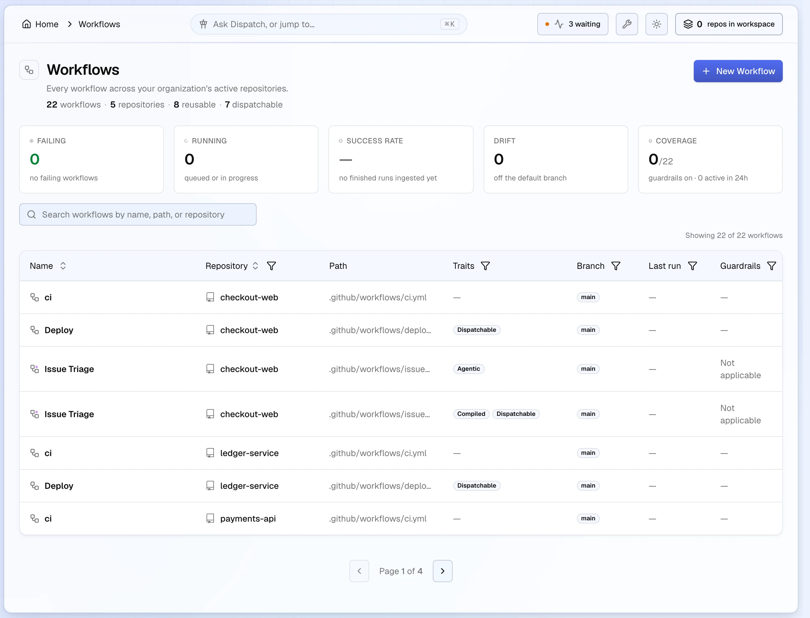
Task: Click the previous page arrow
Action: (359, 571)
